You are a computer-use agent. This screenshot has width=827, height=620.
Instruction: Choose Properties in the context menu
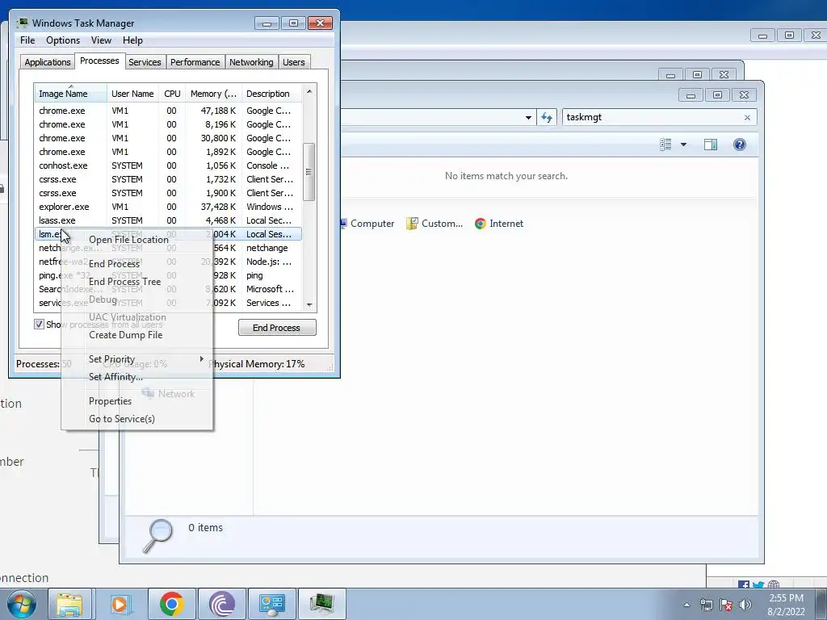click(110, 401)
